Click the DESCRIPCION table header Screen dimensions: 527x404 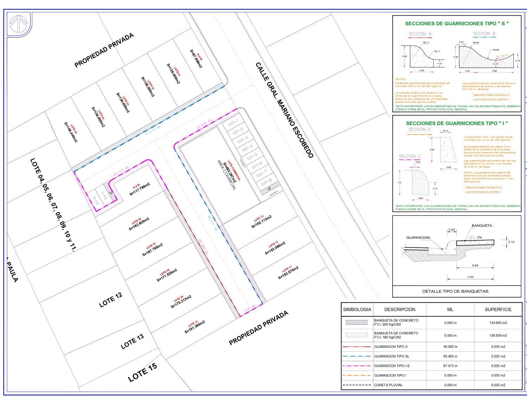(x=400, y=309)
